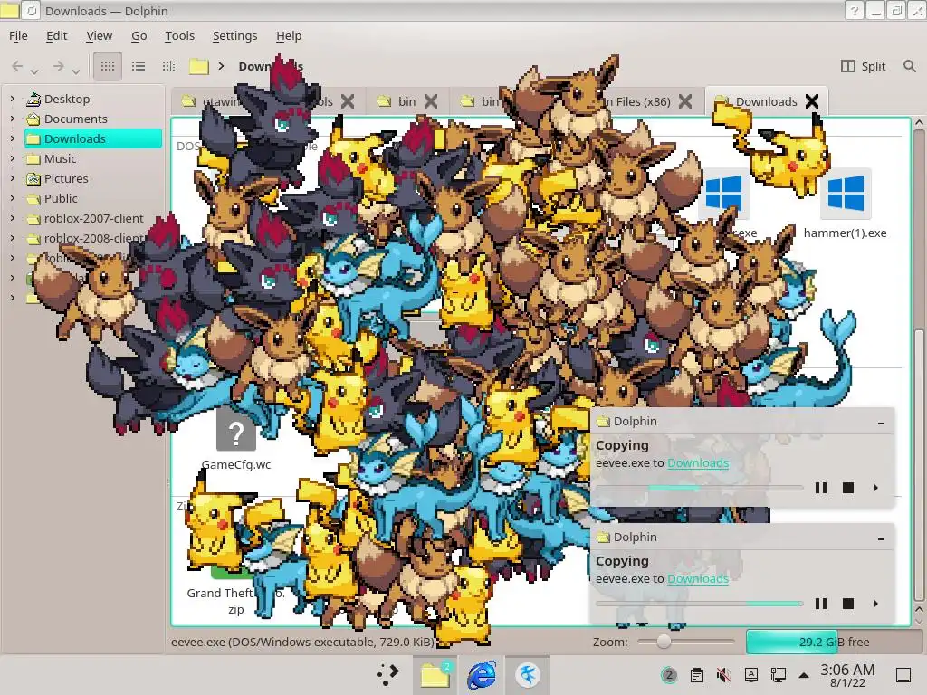
Task: Minimize the lower Dolphin notification
Action: 881,538
